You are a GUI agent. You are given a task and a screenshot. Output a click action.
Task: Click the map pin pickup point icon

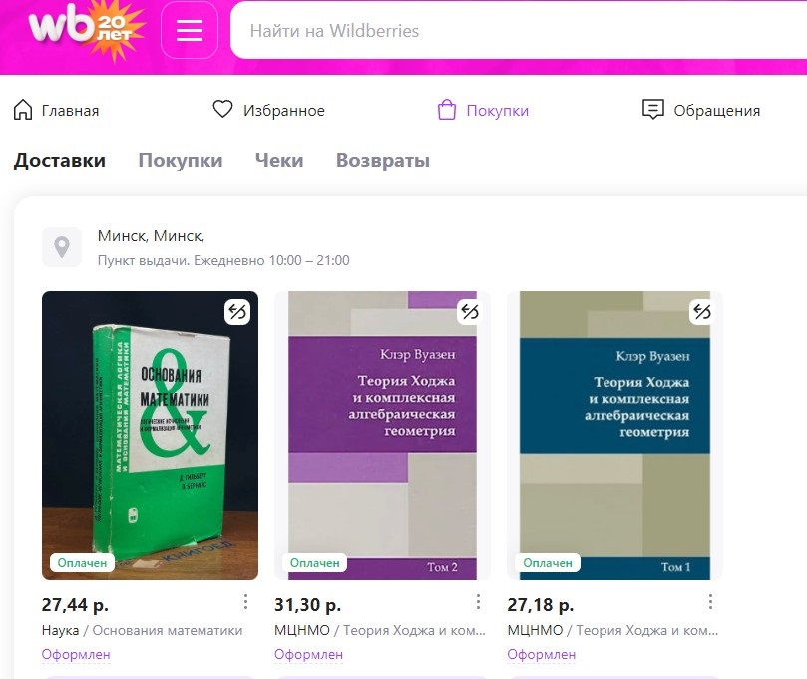pos(62,247)
